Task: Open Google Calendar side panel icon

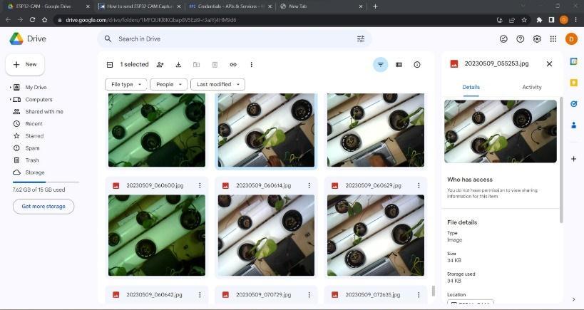Action: click(573, 62)
